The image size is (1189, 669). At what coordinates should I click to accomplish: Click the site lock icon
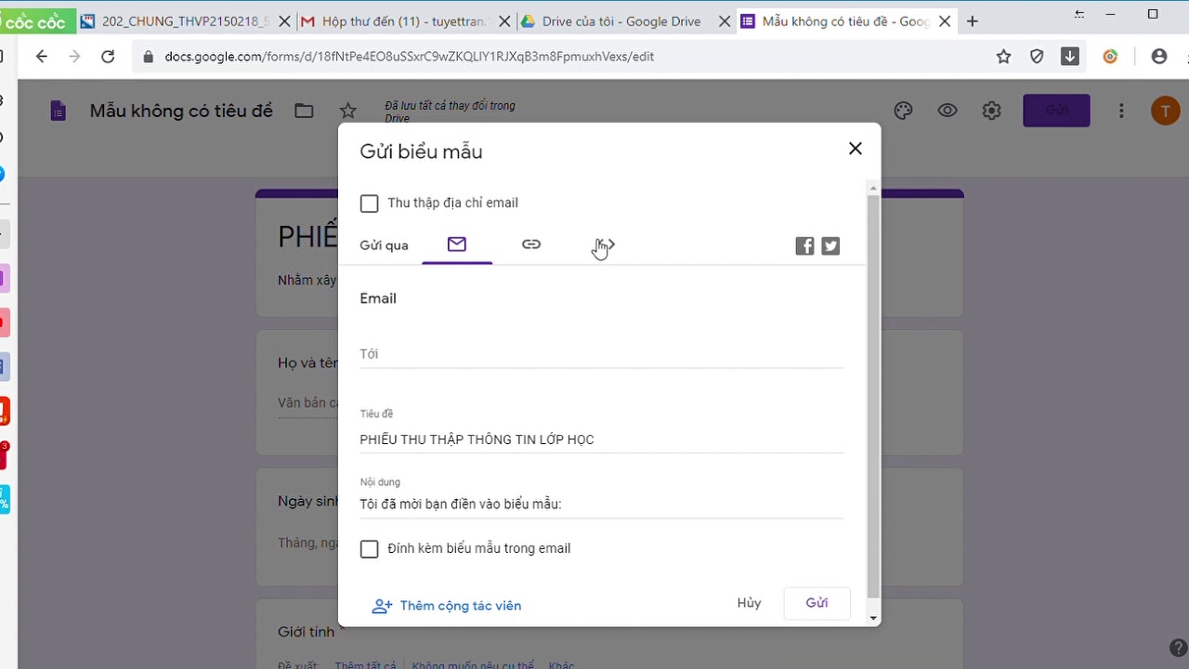[148, 57]
